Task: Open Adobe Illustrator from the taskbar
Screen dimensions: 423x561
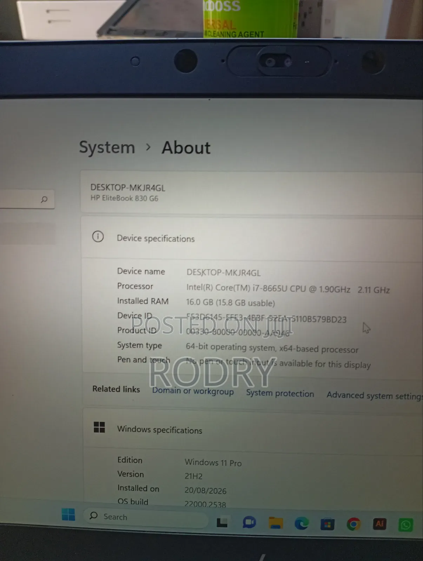Action: pos(379,524)
